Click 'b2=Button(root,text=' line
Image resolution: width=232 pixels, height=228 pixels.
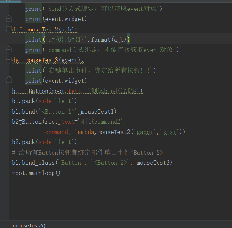[x=69, y=122]
